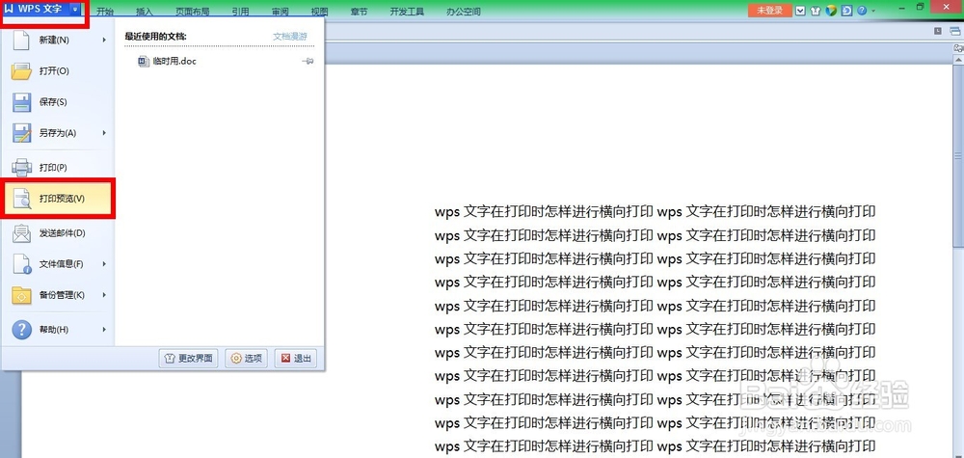Select 另存为(A) save-as entry
This screenshot has height=458, width=964.
coord(58,133)
